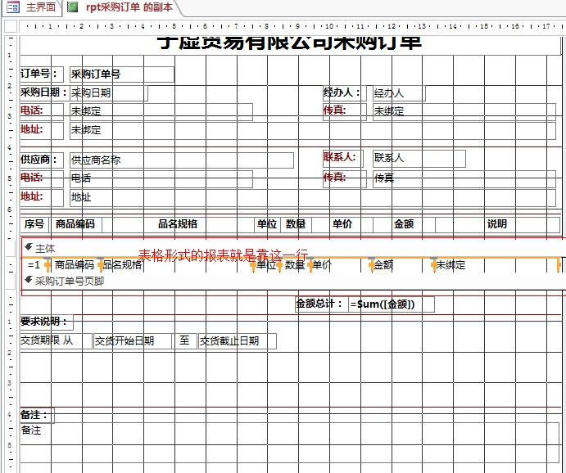Viewport: 566px width, 473px height.
Task: Select the 金额总计: label
Action: coord(321,304)
